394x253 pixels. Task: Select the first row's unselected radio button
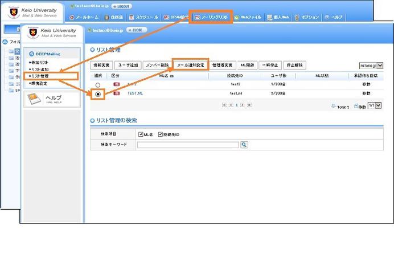coord(98,84)
